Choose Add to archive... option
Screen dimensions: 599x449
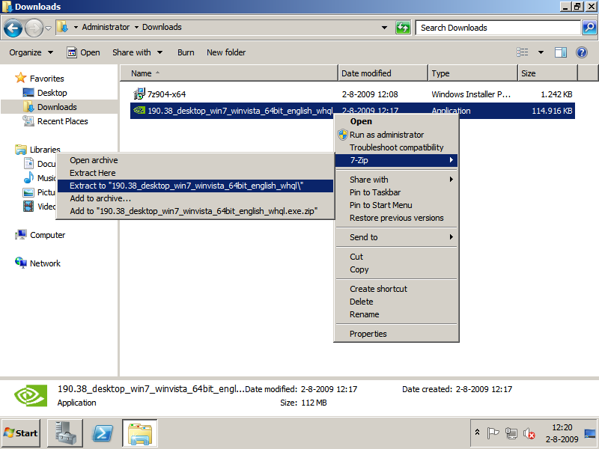pyautogui.click(x=195, y=198)
